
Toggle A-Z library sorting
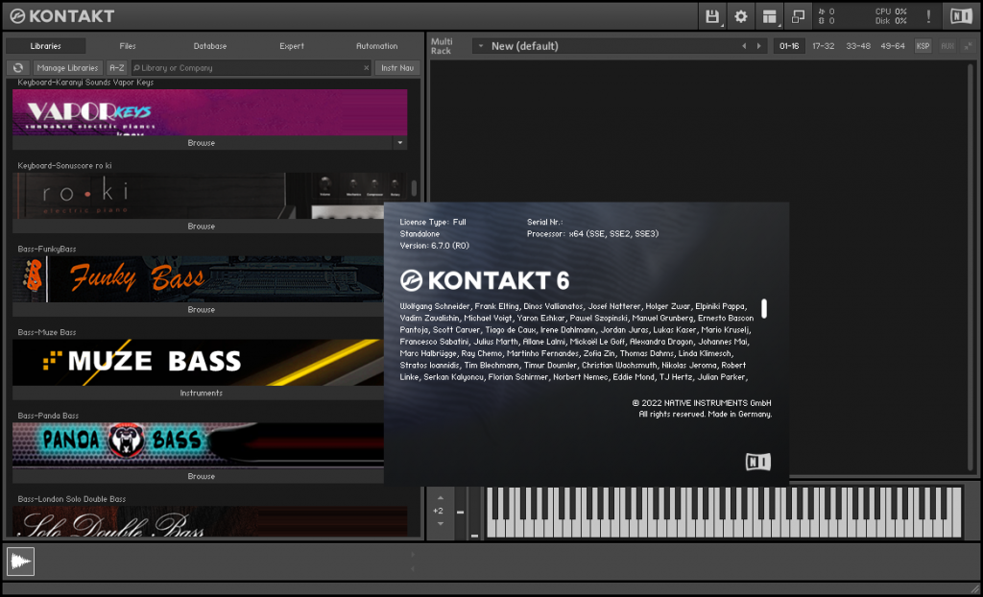coord(116,68)
